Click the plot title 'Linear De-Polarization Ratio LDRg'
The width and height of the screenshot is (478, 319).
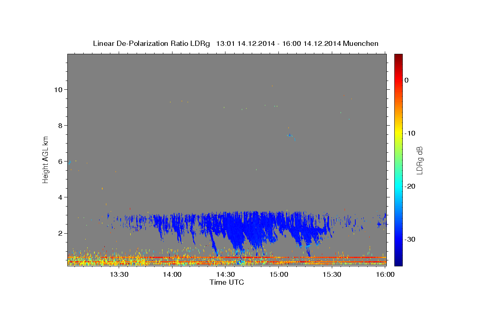[151, 43]
